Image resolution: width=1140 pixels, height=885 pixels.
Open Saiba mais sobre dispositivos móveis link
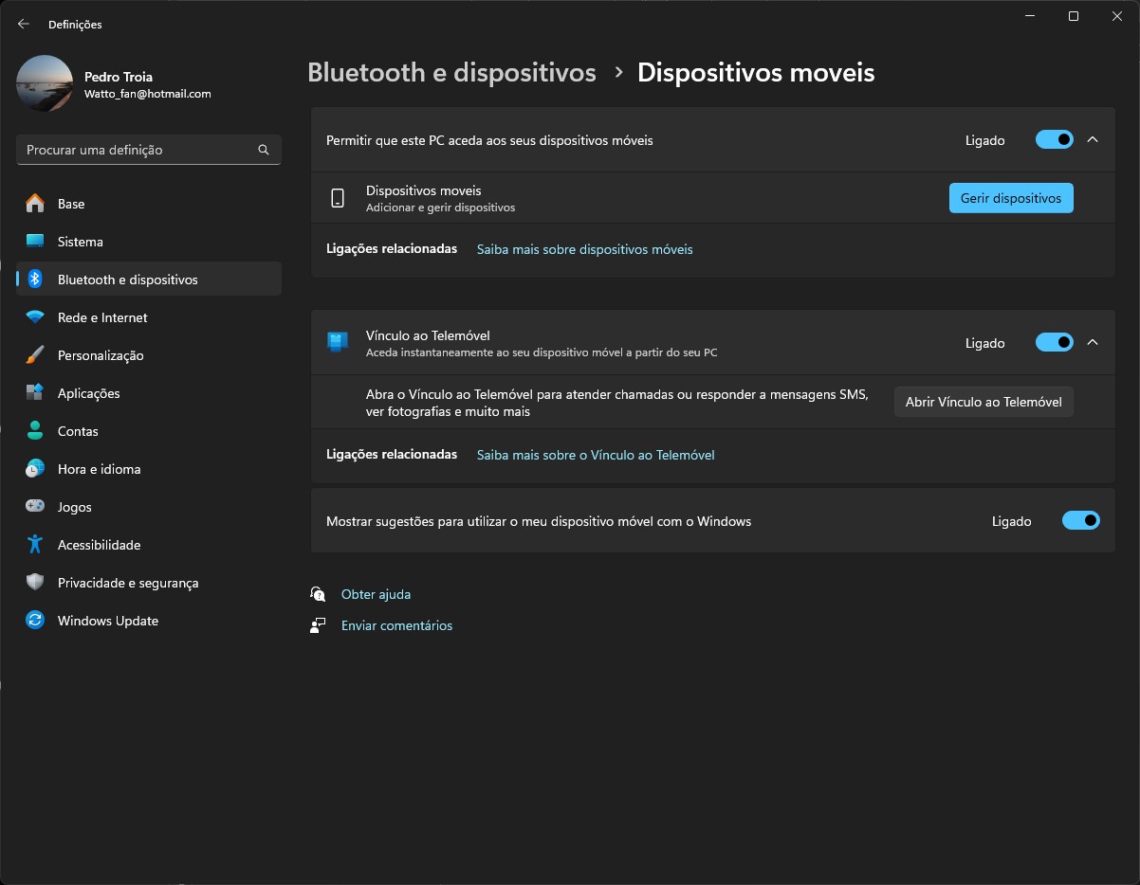coord(584,249)
